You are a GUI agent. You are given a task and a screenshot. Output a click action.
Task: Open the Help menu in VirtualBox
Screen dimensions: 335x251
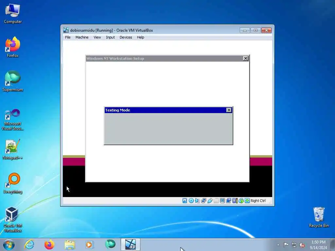141,37
